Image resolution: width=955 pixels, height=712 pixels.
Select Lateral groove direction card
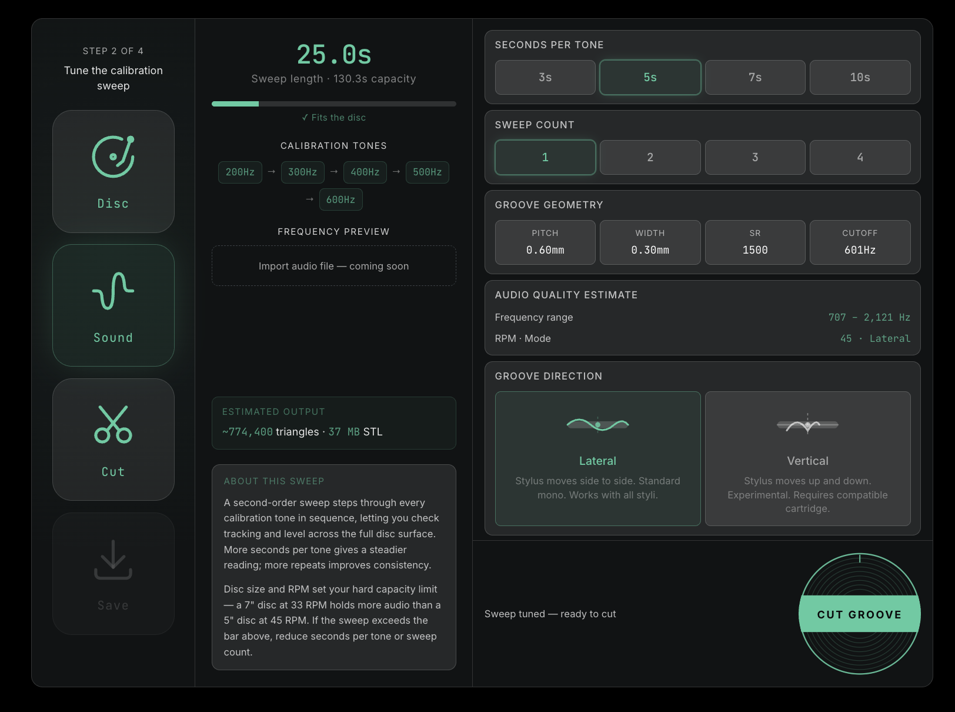[x=597, y=458]
